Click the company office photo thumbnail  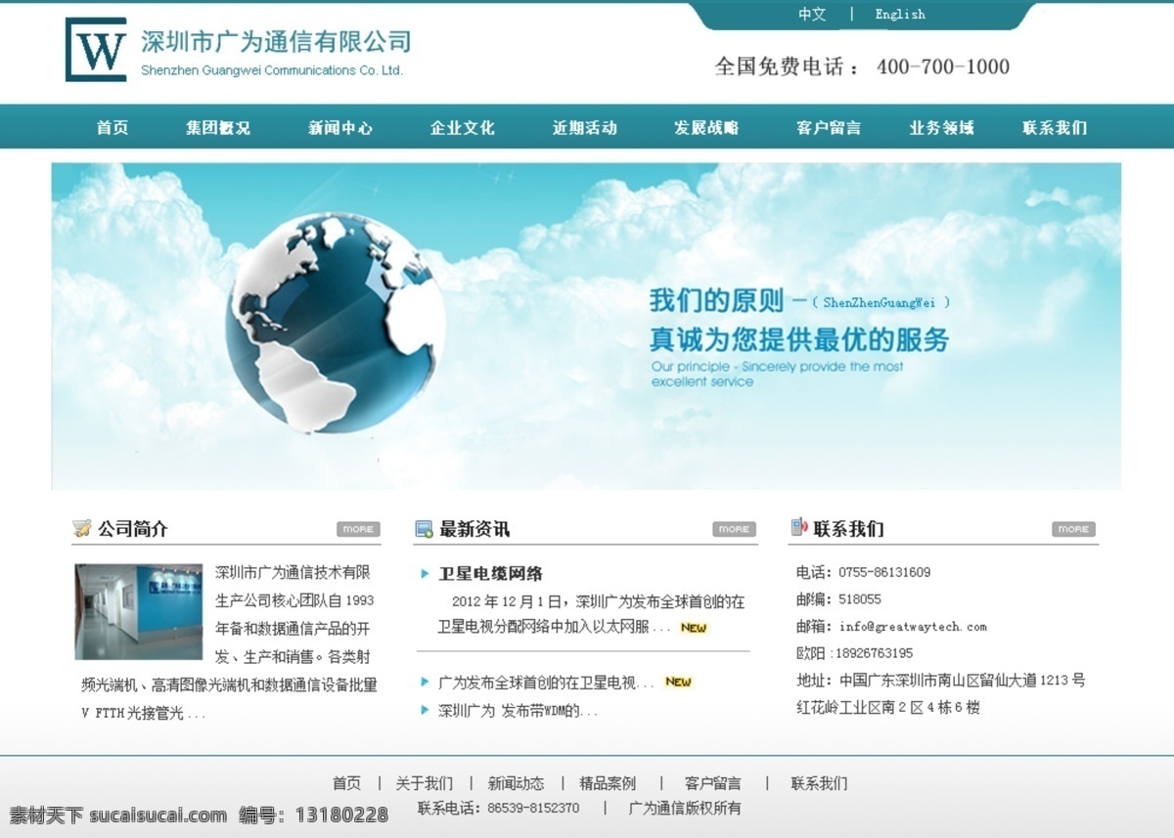pyautogui.click(x=139, y=611)
